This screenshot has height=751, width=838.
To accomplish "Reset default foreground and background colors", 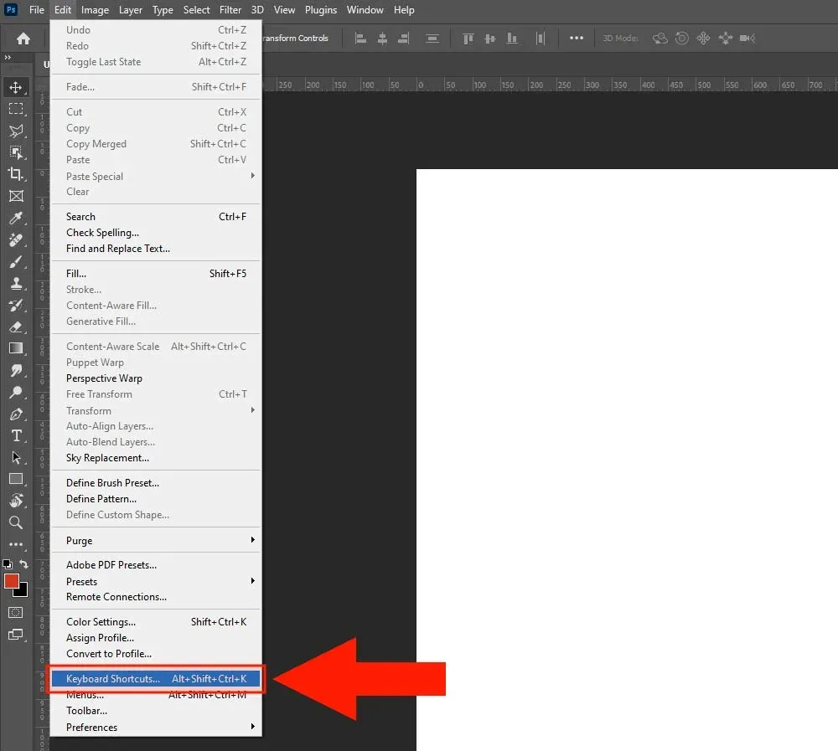I will click(x=8, y=564).
